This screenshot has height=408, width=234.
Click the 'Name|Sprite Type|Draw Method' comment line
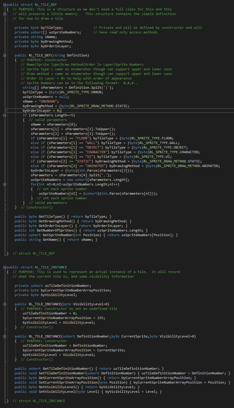(x=82, y=64)
